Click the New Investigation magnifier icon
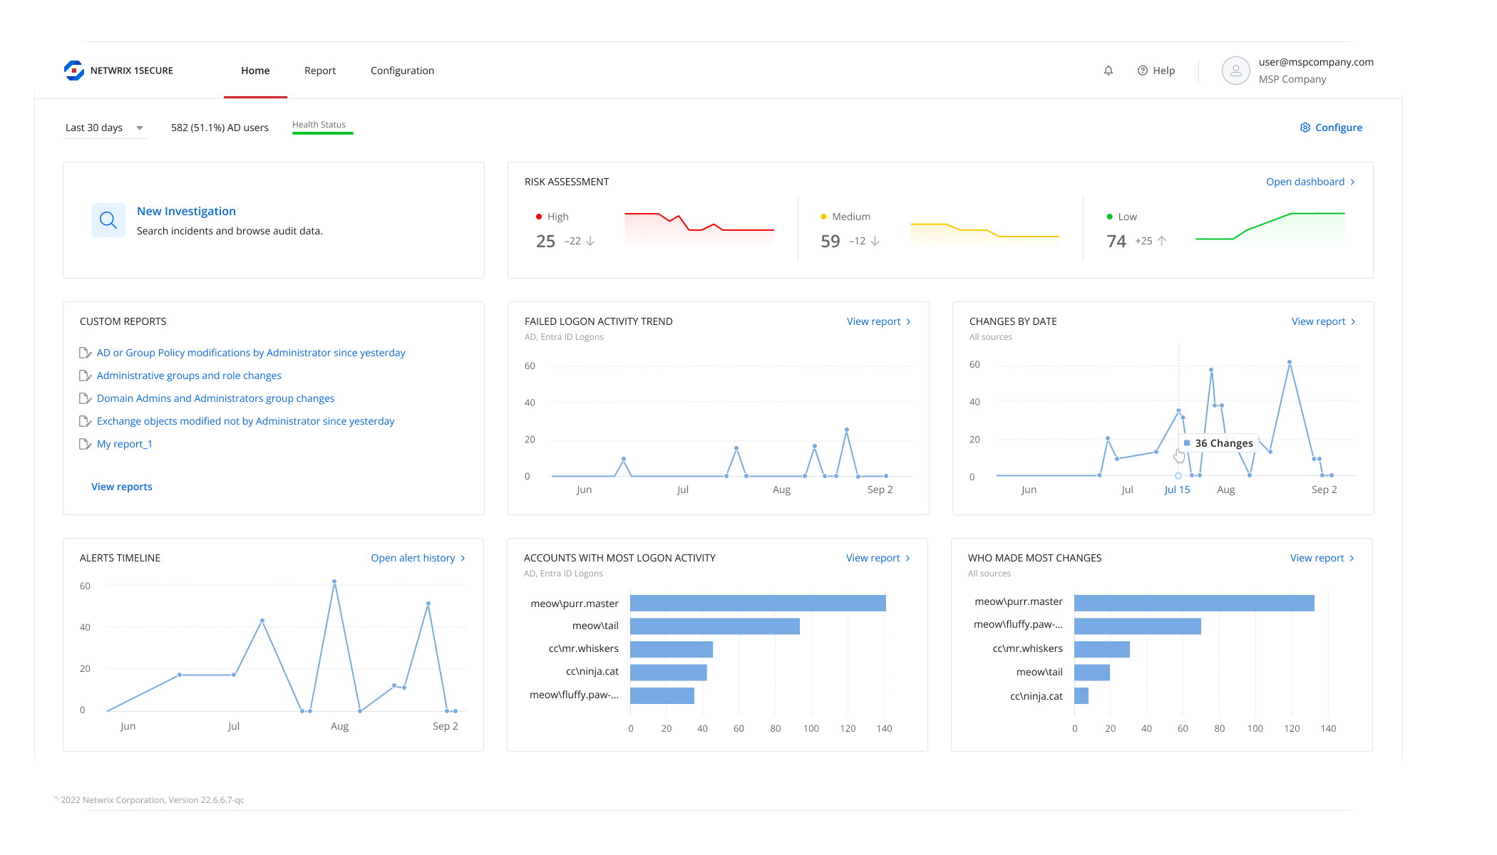Screen dimensions: 1497x855 [x=108, y=220]
